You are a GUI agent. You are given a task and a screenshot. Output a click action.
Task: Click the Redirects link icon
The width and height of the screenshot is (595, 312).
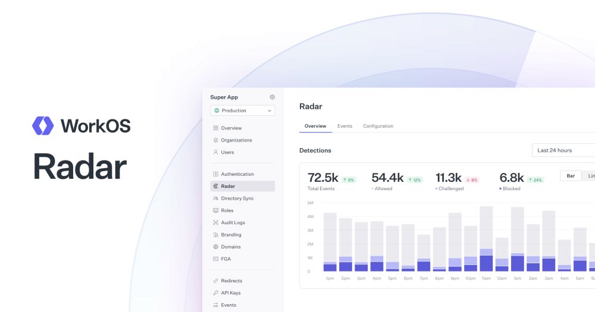[x=215, y=281]
